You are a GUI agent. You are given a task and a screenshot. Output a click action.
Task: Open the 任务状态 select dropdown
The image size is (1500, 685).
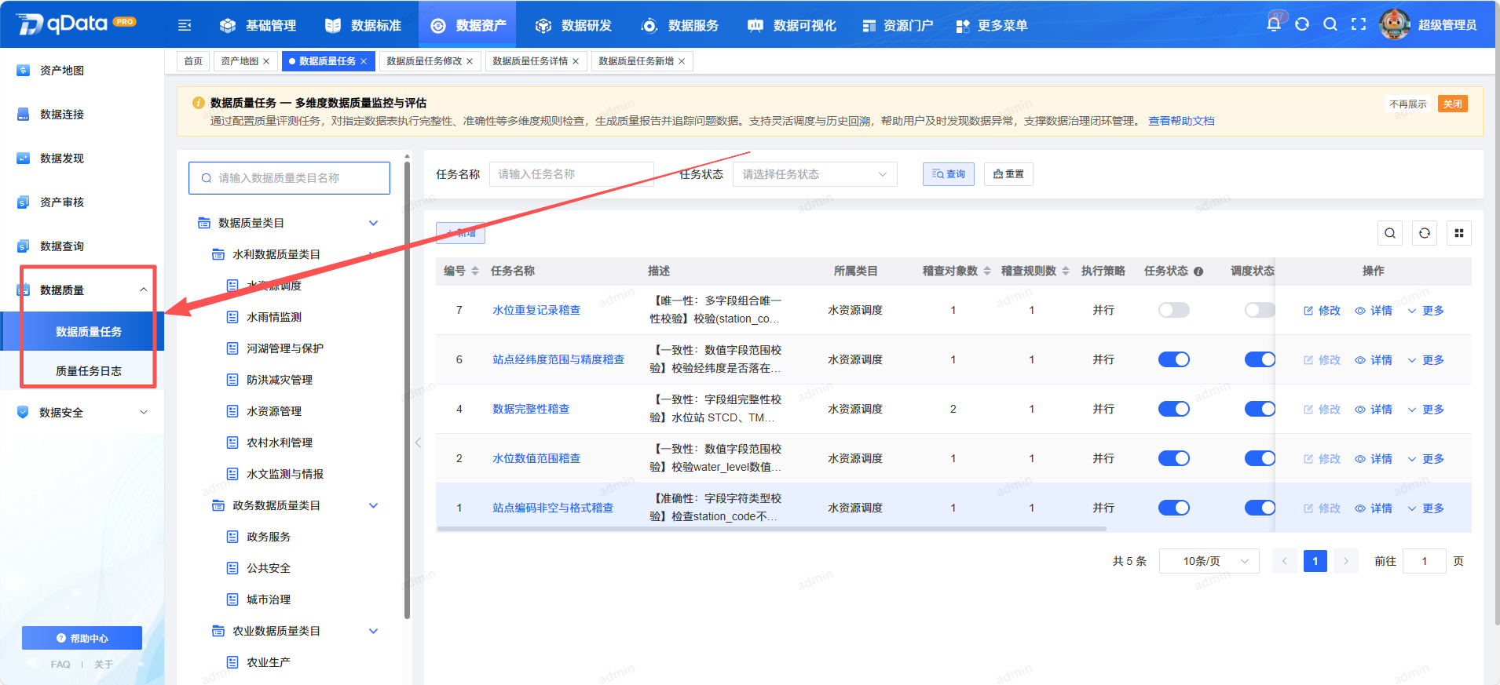click(x=814, y=174)
